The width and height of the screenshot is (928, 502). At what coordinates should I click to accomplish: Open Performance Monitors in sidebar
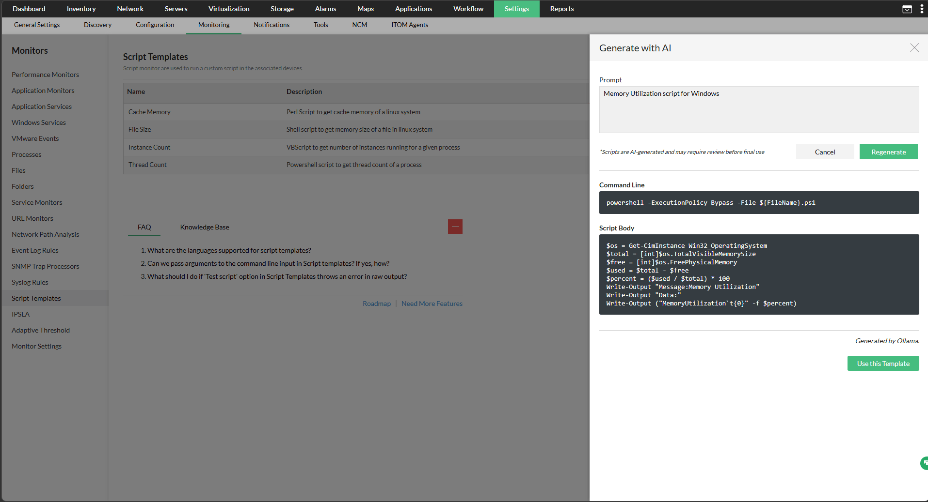45,75
